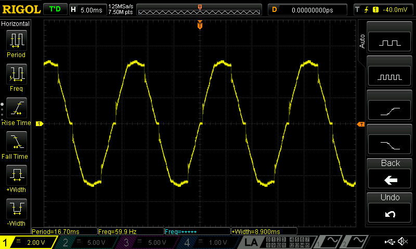416x249 pixels.
Task: Open the Auto side tab
Action: [x=362, y=41]
